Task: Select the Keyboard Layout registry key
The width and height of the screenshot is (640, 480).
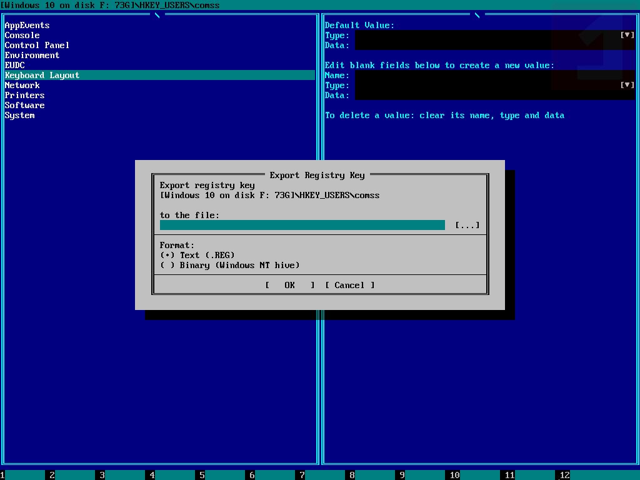Action: tap(159, 75)
